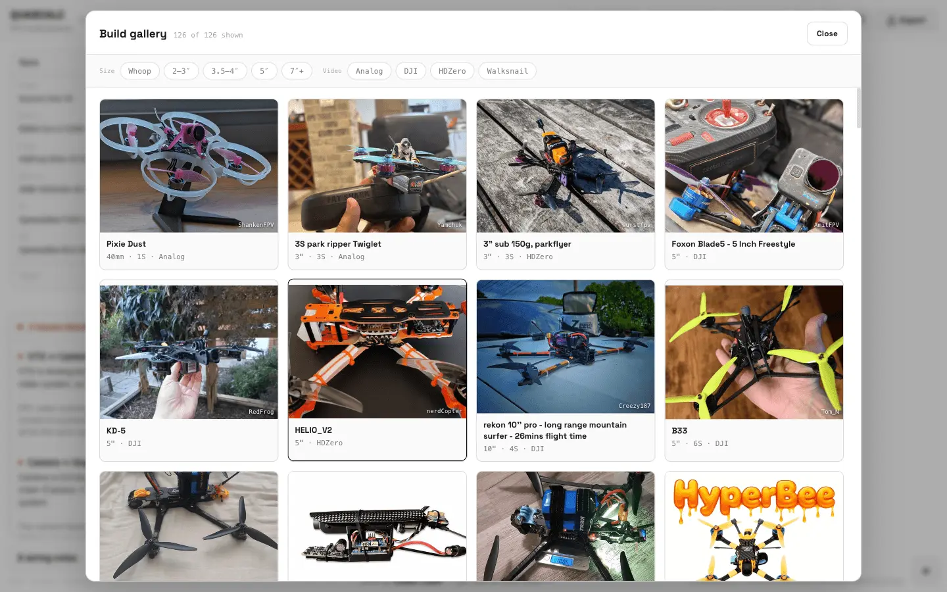Click the '5" · 6S · DJI' specs line

click(700, 443)
